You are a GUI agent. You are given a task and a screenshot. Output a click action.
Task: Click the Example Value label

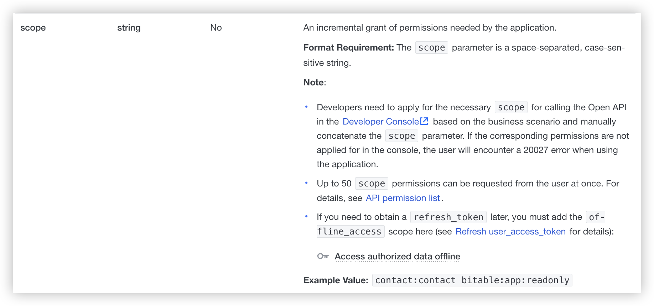(336, 280)
